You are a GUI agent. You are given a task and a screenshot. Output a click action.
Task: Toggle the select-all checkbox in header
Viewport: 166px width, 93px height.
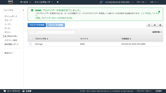click(31, 39)
